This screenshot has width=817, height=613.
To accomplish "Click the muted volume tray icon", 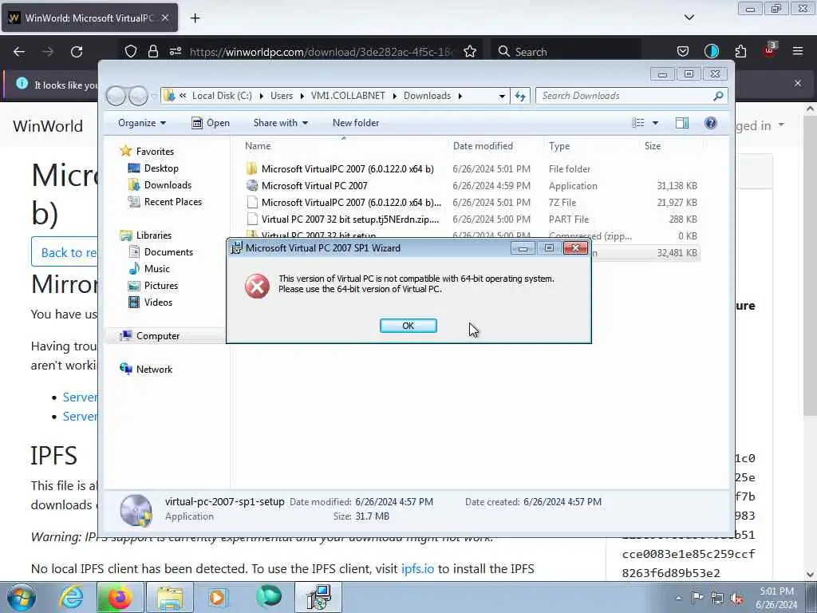I will (736, 598).
